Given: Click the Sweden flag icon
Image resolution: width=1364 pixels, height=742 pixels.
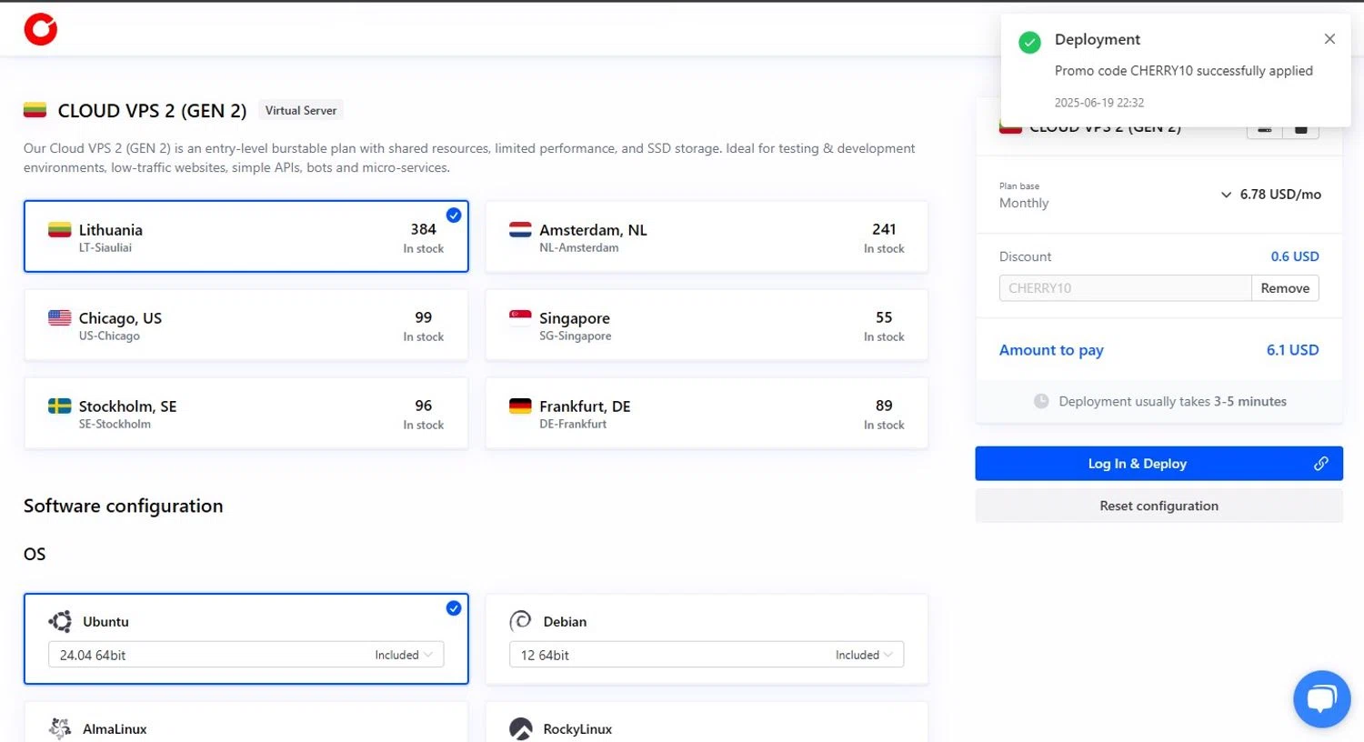Looking at the screenshot, I should [x=60, y=406].
